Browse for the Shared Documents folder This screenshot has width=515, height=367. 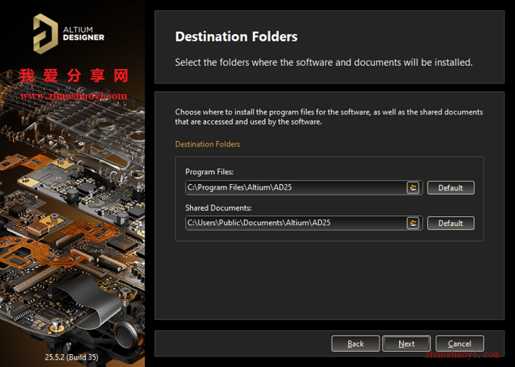pos(414,223)
